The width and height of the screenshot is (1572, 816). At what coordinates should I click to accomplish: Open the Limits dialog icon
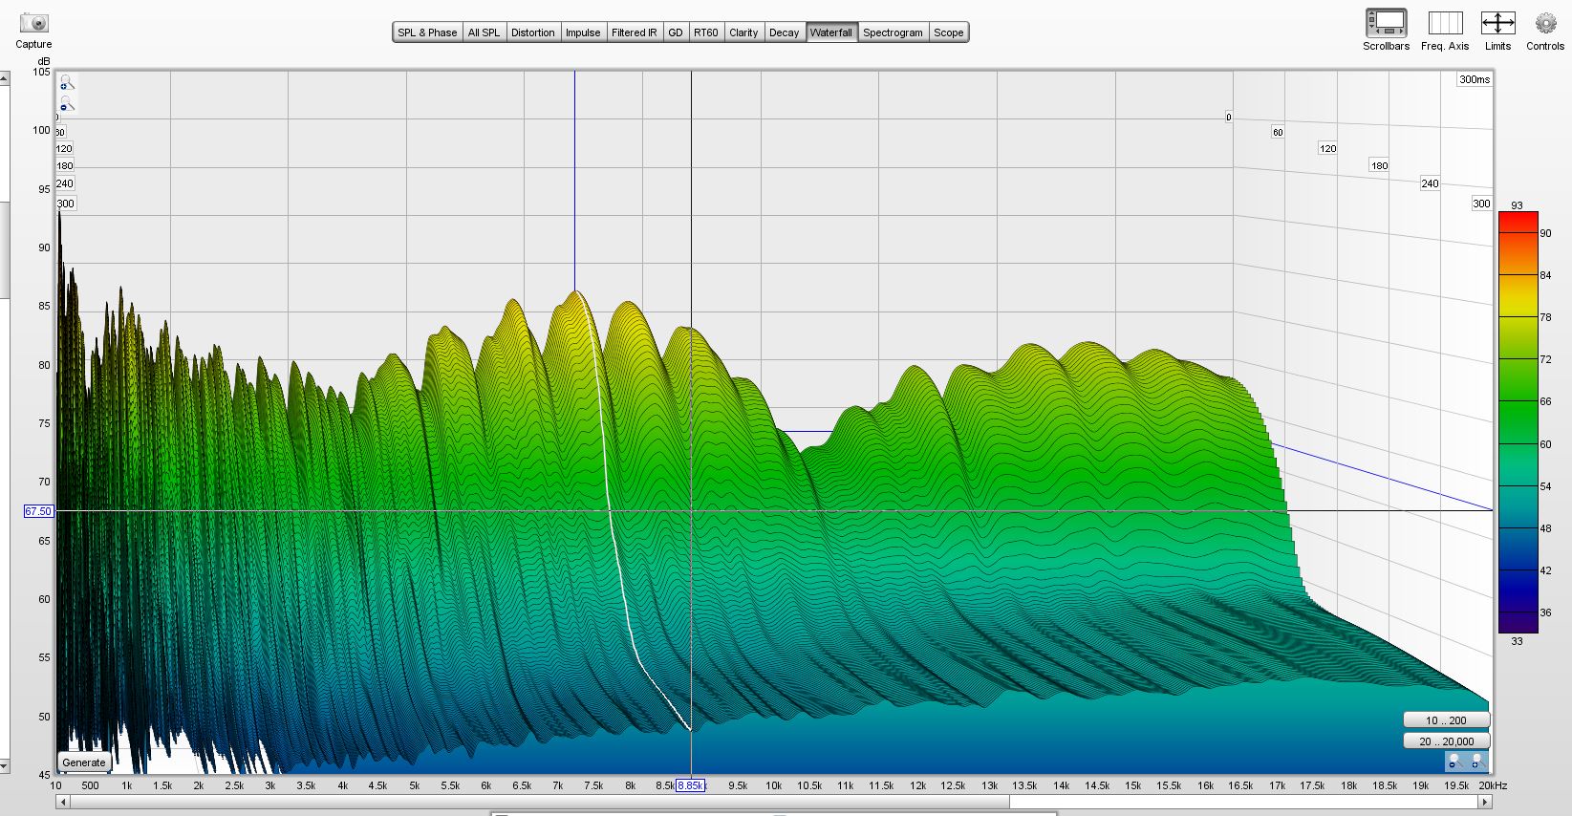pyautogui.click(x=1497, y=23)
